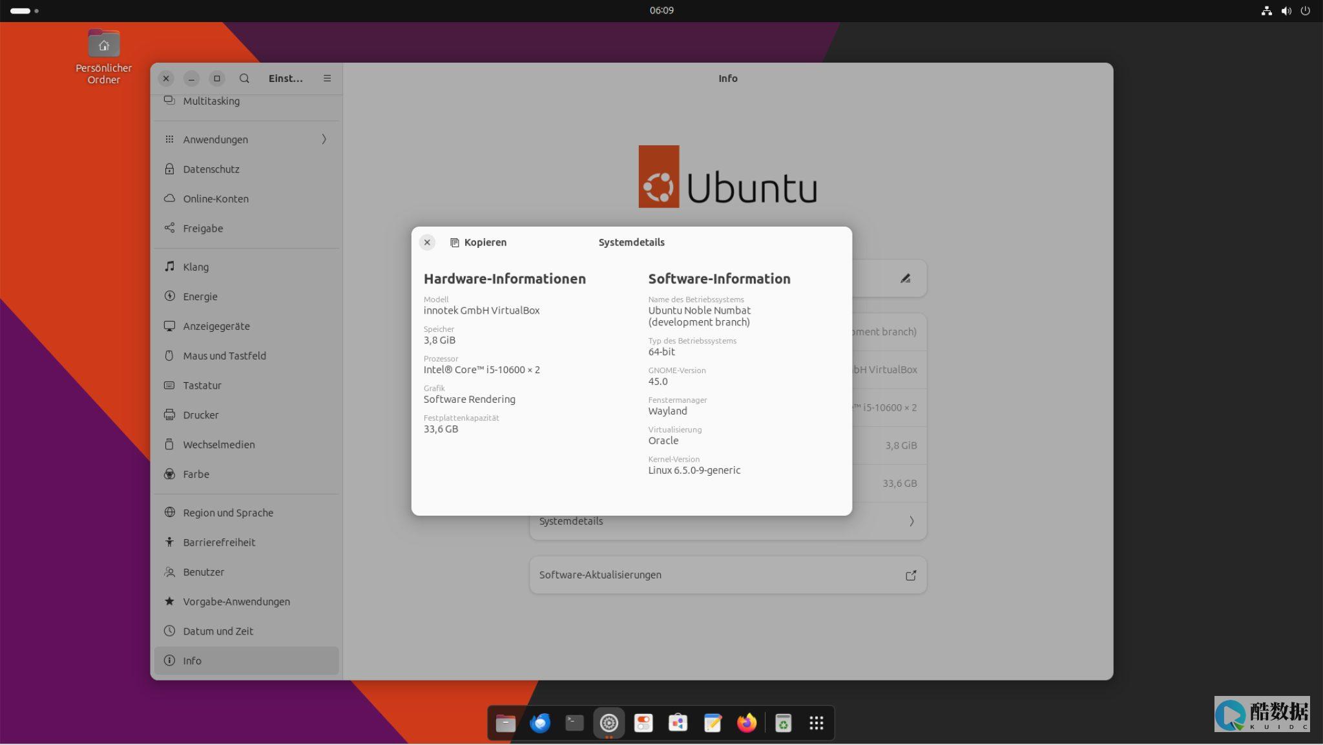Open the Wechselmedien panel
Screen dimensions: 1323x745
pos(246,444)
